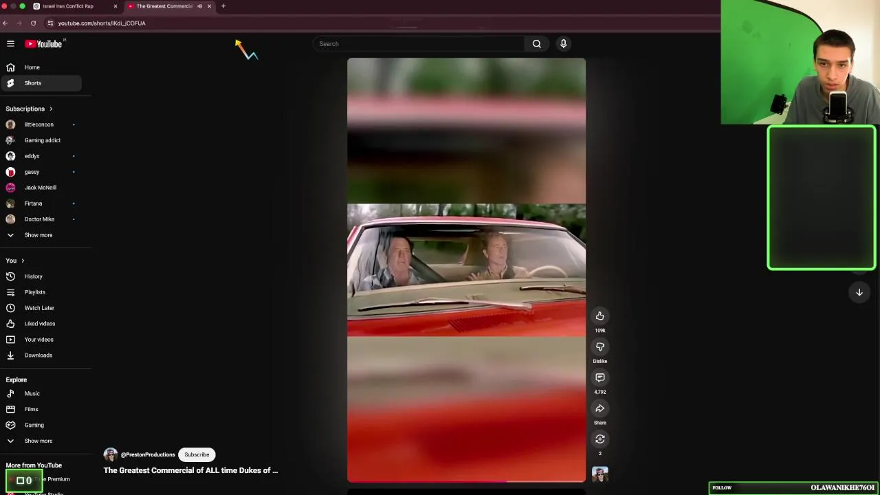Click the search magnifier button

click(537, 44)
